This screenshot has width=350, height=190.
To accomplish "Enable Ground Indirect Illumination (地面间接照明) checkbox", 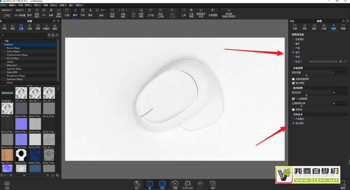I will click(293, 79).
